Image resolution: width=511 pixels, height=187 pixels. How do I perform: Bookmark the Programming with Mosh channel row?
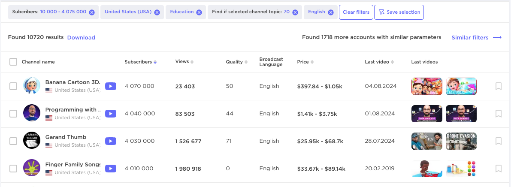(498, 114)
